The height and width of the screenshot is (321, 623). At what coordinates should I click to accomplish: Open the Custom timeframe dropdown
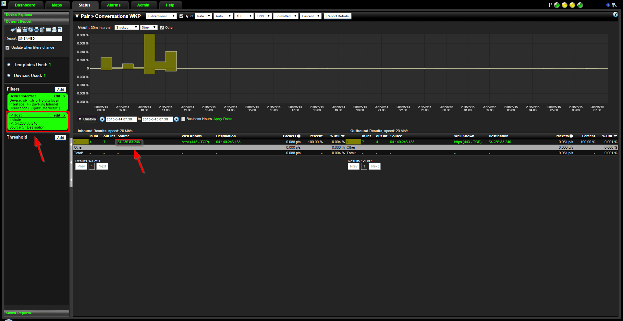click(87, 119)
